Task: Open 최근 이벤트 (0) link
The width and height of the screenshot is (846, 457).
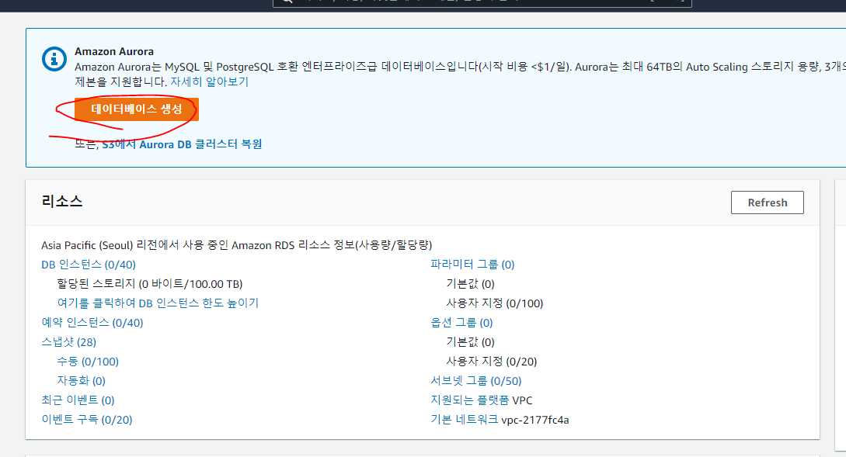Action: tap(78, 400)
